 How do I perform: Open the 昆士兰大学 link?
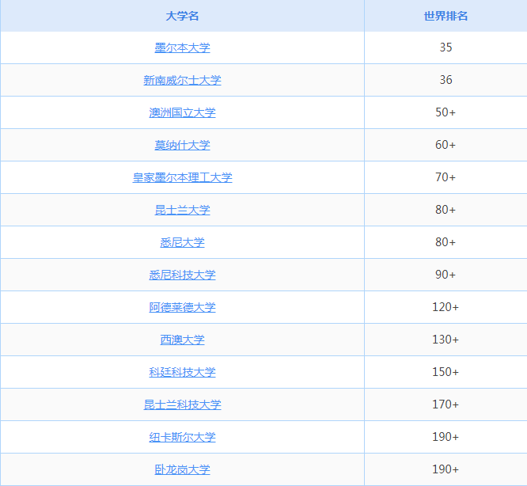tap(182, 210)
